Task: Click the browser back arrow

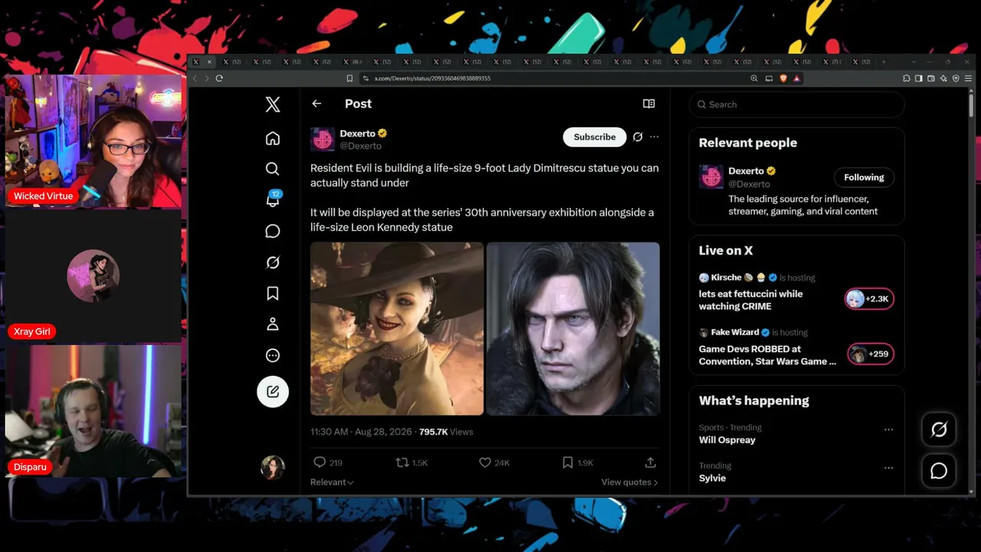Action: pos(195,78)
